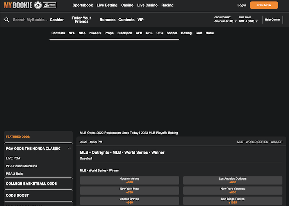The image size is (289, 206).
Task: Open Time Zone dropdown
Action: pyautogui.click(x=248, y=20)
